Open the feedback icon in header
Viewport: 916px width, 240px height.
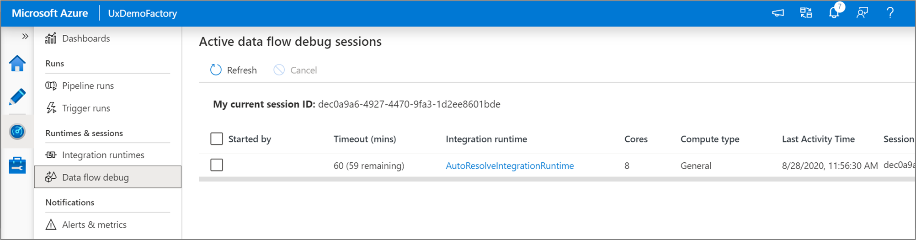point(862,13)
